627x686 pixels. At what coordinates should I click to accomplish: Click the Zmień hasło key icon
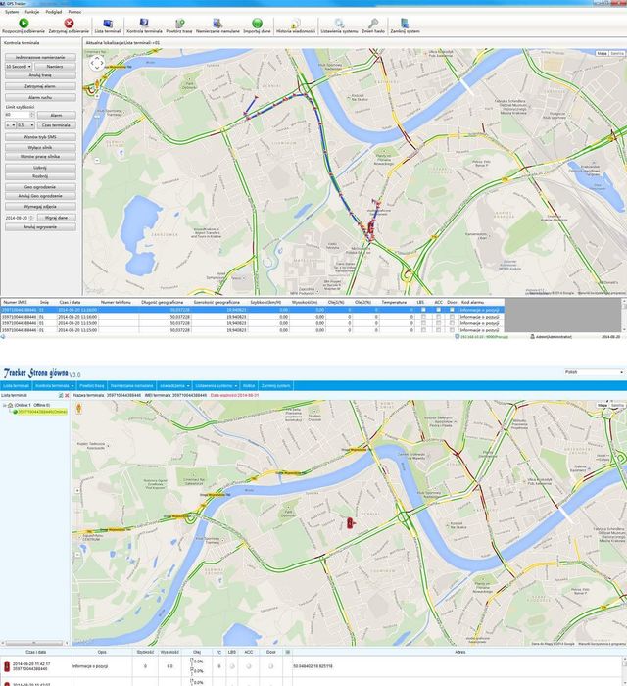[373, 24]
